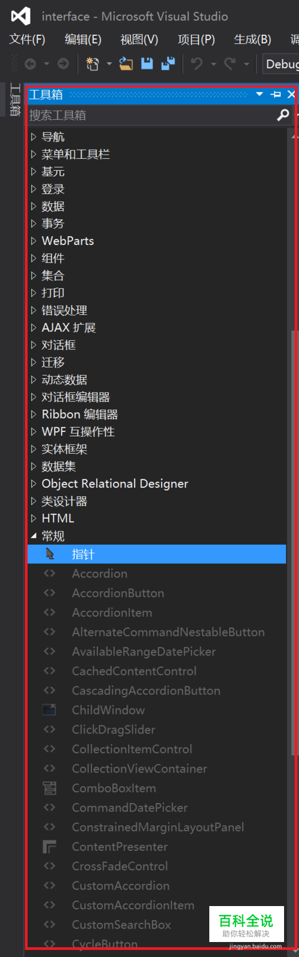Click the New Project icon
This screenshot has width=299, height=957.
(92, 63)
